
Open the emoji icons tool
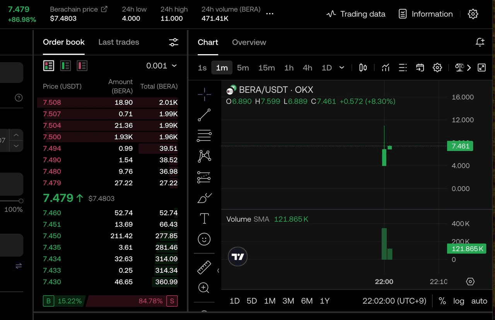point(204,239)
